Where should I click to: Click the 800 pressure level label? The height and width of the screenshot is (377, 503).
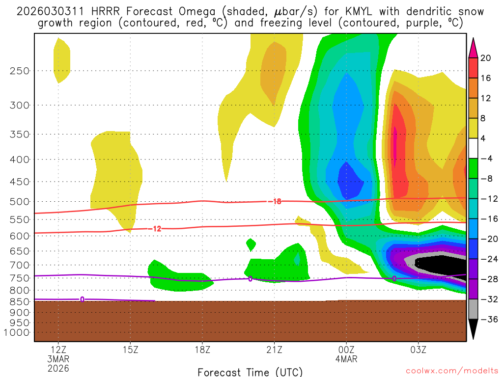(19, 291)
